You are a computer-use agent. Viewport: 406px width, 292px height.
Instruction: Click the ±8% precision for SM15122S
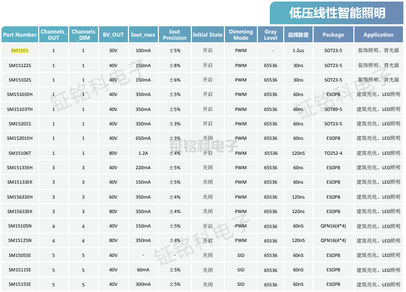coord(175,66)
